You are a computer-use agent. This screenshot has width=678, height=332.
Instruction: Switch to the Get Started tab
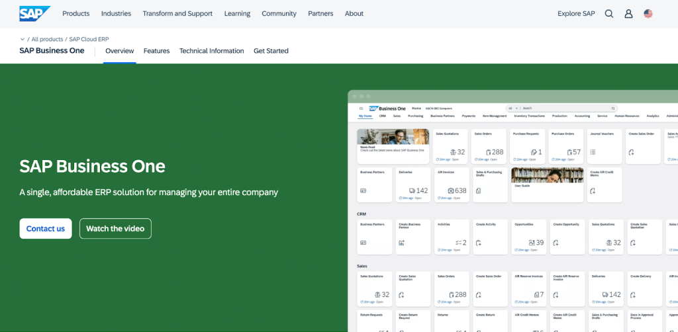[x=271, y=51]
